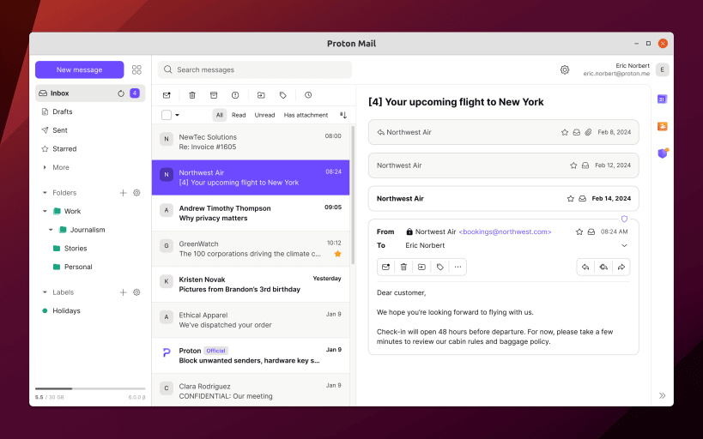Click bookings@northwest.com sender address
This screenshot has height=439, width=703.
click(505, 232)
